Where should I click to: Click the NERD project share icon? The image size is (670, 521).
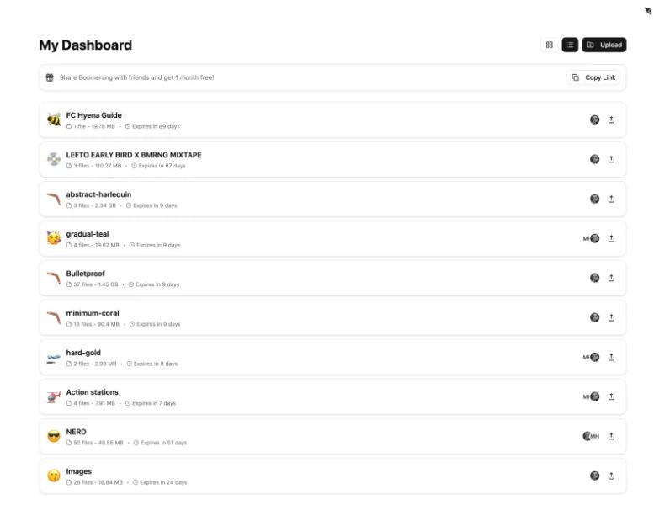pyautogui.click(x=611, y=436)
